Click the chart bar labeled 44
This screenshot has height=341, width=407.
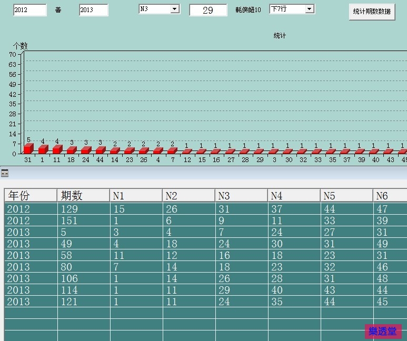(100, 150)
